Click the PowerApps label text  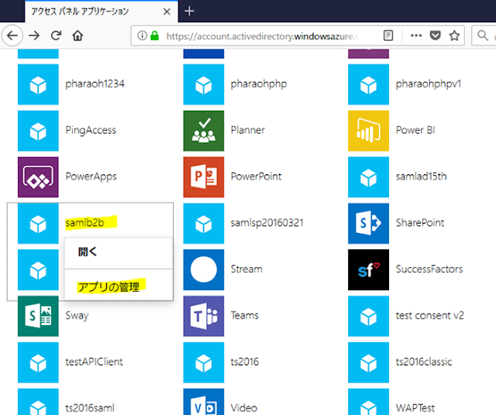[x=91, y=177]
